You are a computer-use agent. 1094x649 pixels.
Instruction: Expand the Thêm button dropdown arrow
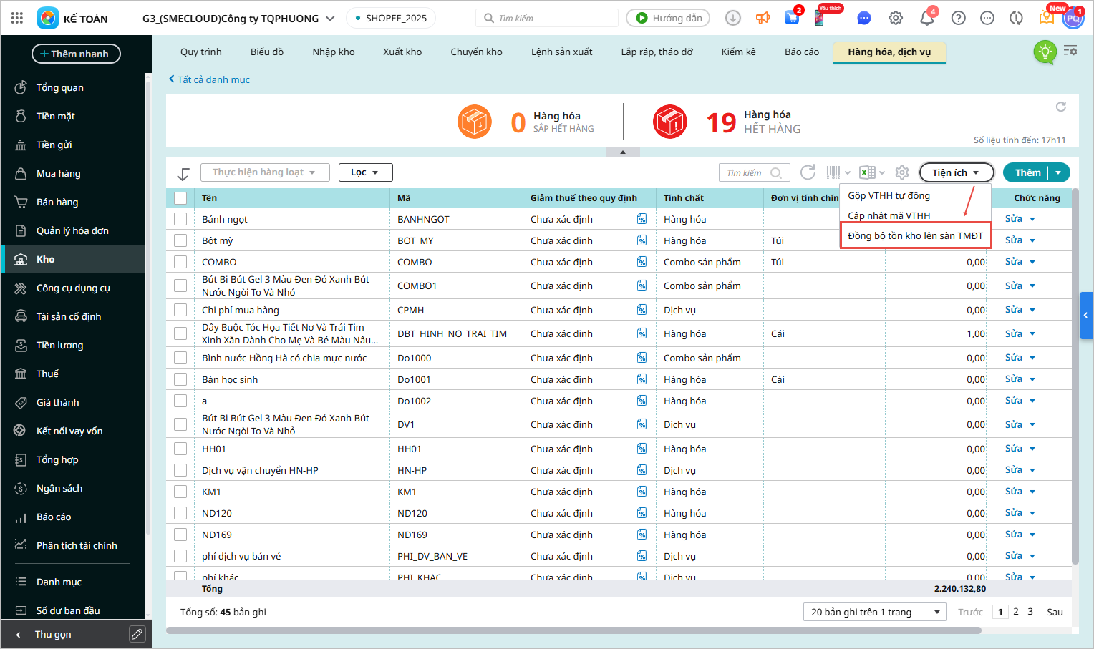[1058, 172]
